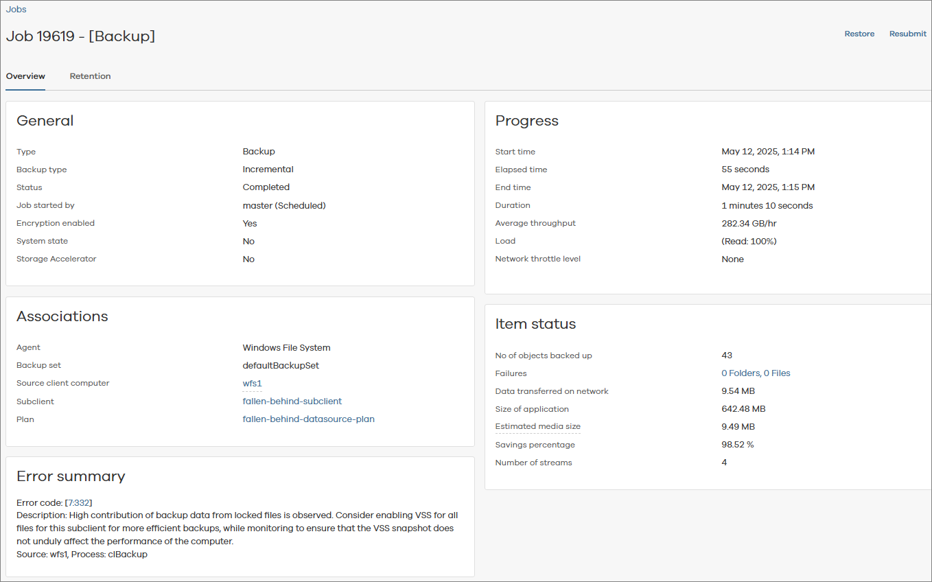Screen dimensions: 932x582
Task: Navigate back via the Jobs breadcrumb
Action: coord(16,9)
